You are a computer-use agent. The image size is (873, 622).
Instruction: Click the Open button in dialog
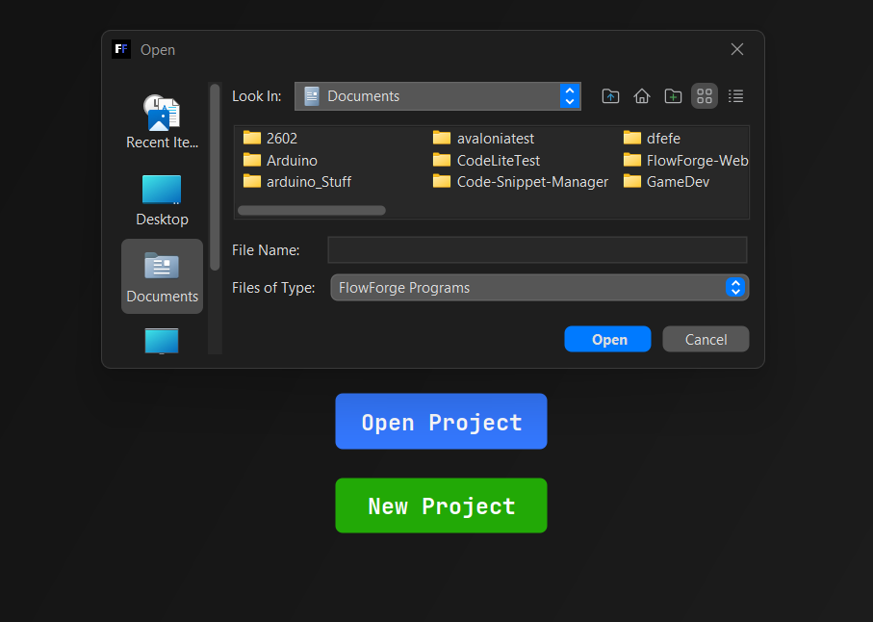coord(607,339)
